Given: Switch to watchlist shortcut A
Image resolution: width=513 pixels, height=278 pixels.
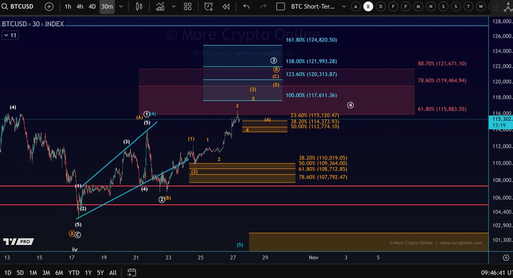Looking at the screenshot, I should pyautogui.click(x=356, y=6).
